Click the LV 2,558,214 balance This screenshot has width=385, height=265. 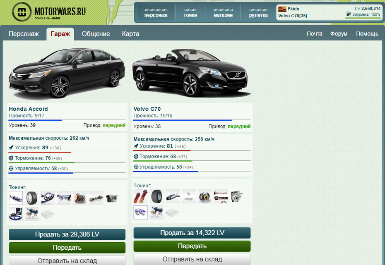(368, 9)
